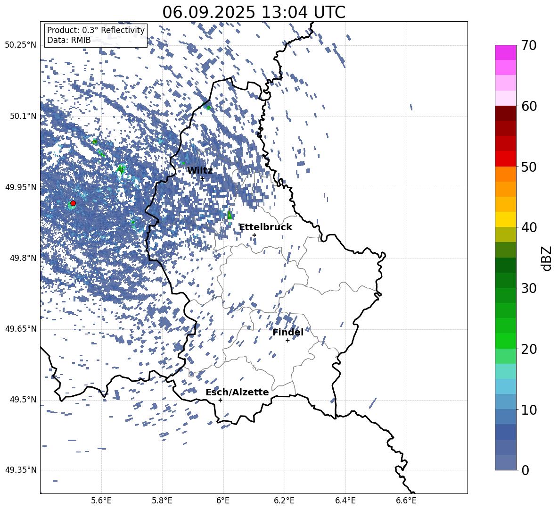The image size is (558, 510).
Task: Click the red radar site marker
Action: pyautogui.click(x=73, y=203)
